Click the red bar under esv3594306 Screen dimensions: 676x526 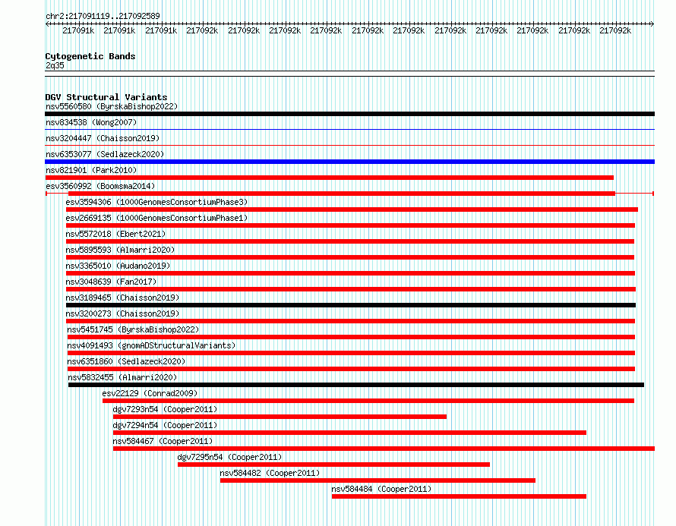click(x=352, y=209)
